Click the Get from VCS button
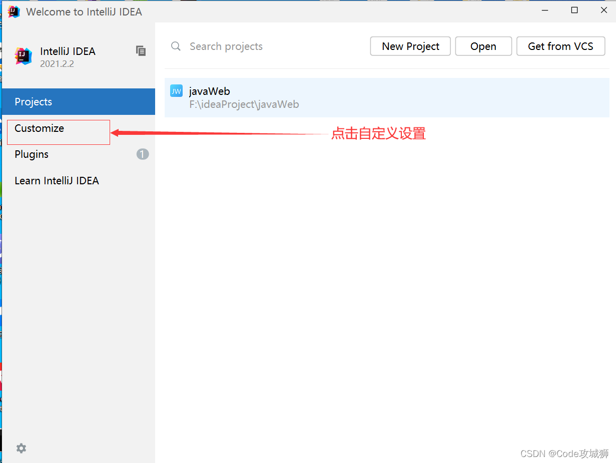This screenshot has height=463, width=616. coord(560,46)
